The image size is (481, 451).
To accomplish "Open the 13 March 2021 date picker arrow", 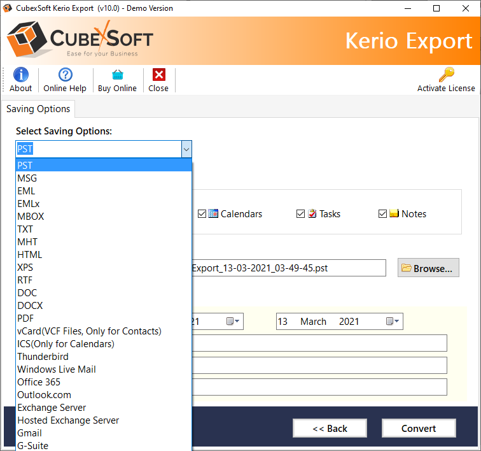I will pyautogui.click(x=393, y=321).
